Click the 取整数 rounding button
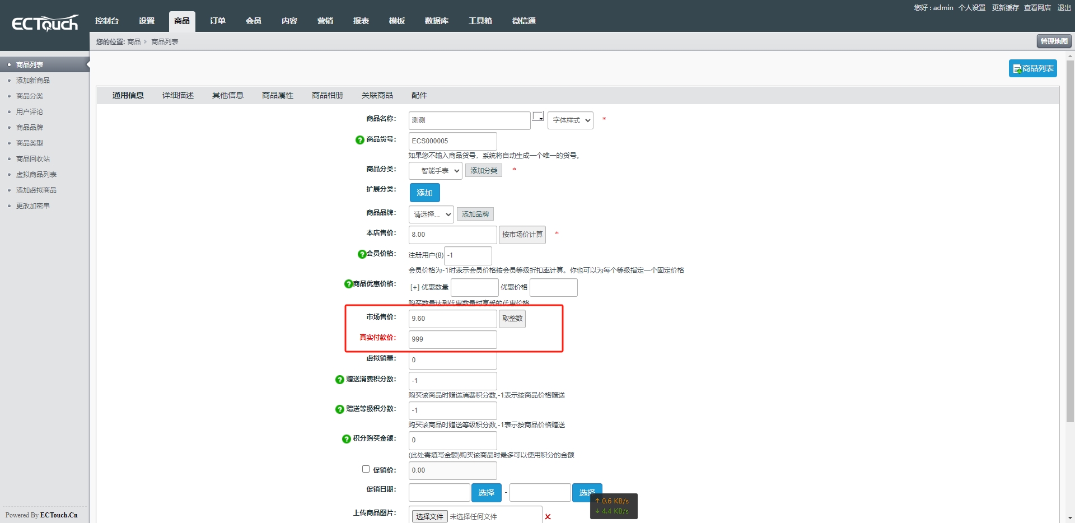 click(511, 319)
